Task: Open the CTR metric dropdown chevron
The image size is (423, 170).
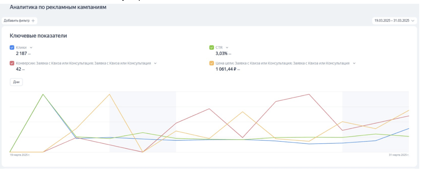Action: point(227,48)
